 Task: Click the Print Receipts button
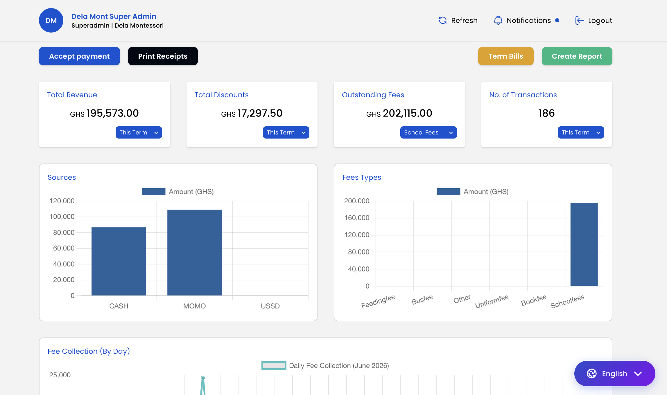[x=163, y=56]
